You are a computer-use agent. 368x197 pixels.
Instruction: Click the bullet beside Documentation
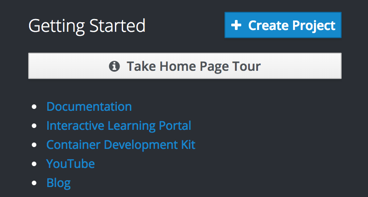(34, 107)
